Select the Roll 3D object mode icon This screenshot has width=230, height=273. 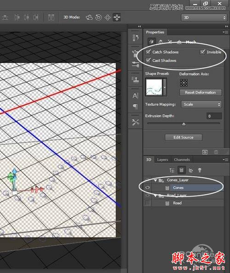tap(98, 17)
